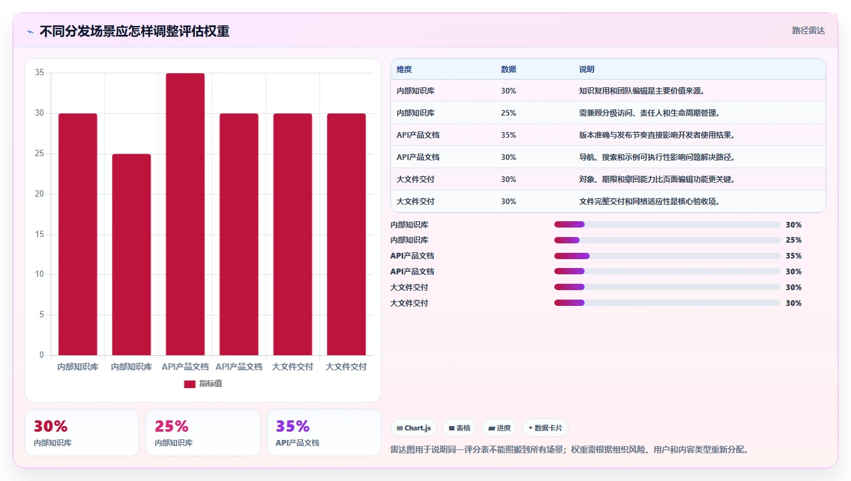This screenshot has width=851, height=481.
Task: Open the 25% 内部知识库 data card
Action: pos(203,433)
